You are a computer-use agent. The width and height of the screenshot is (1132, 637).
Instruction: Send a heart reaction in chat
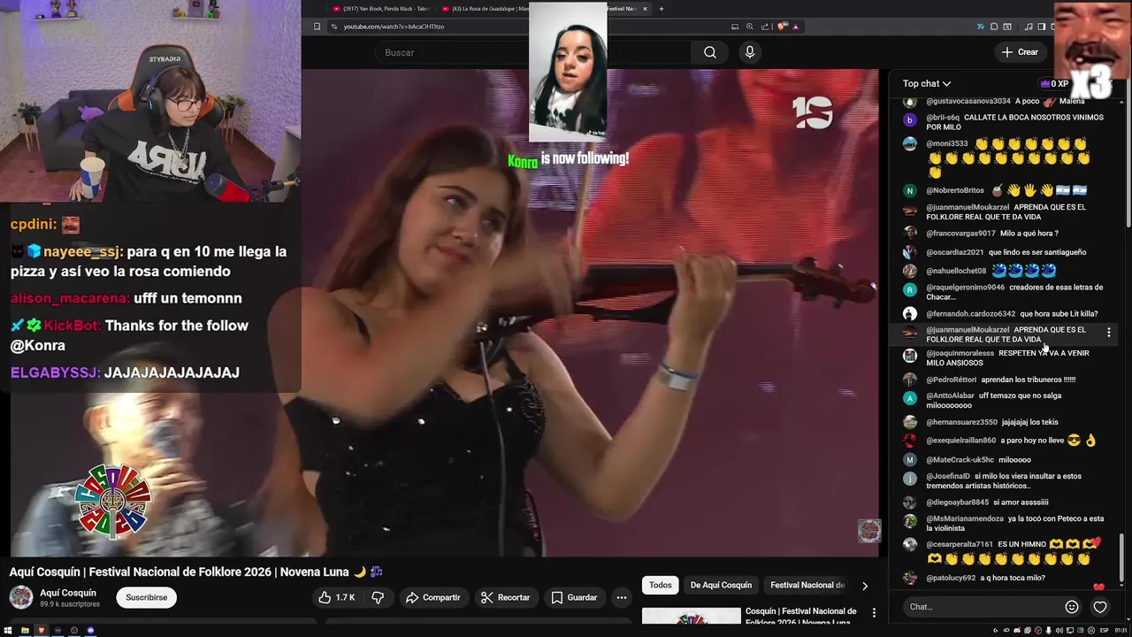[x=1100, y=607]
